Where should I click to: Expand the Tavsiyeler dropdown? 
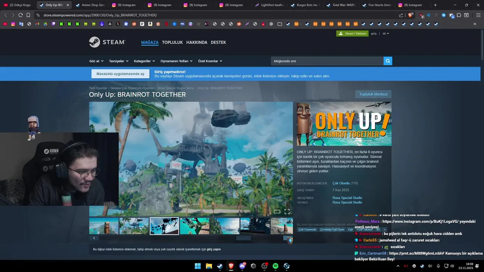[119, 61]
